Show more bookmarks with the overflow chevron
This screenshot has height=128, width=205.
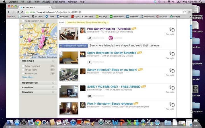tap(190, 16)
